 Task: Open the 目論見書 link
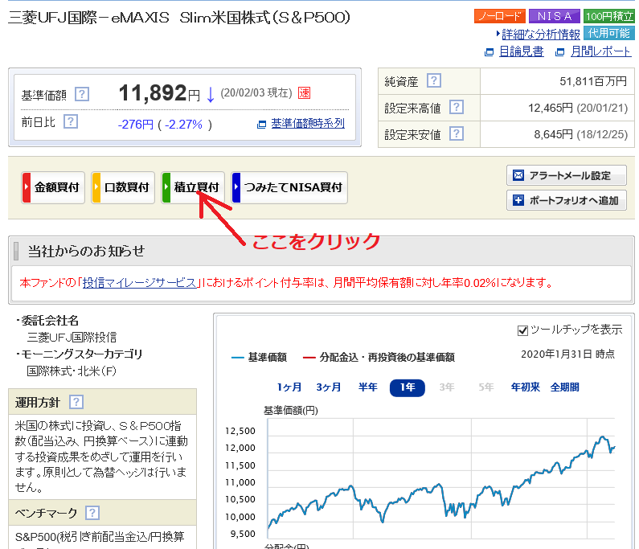[x=522, y=51]
